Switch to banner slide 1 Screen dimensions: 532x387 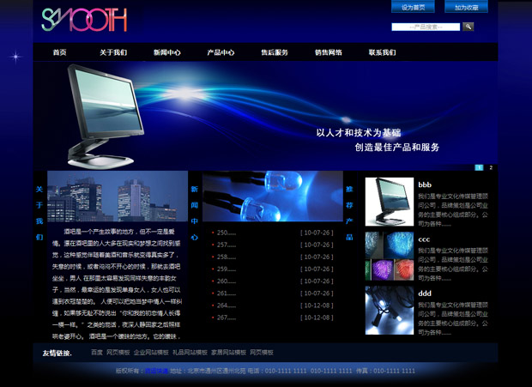pos(479,167)
